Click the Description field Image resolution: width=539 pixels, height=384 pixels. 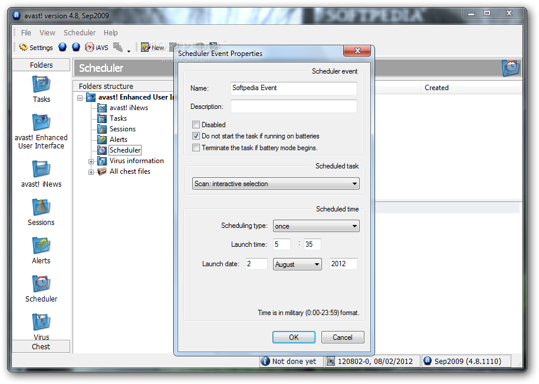[294, 107]
